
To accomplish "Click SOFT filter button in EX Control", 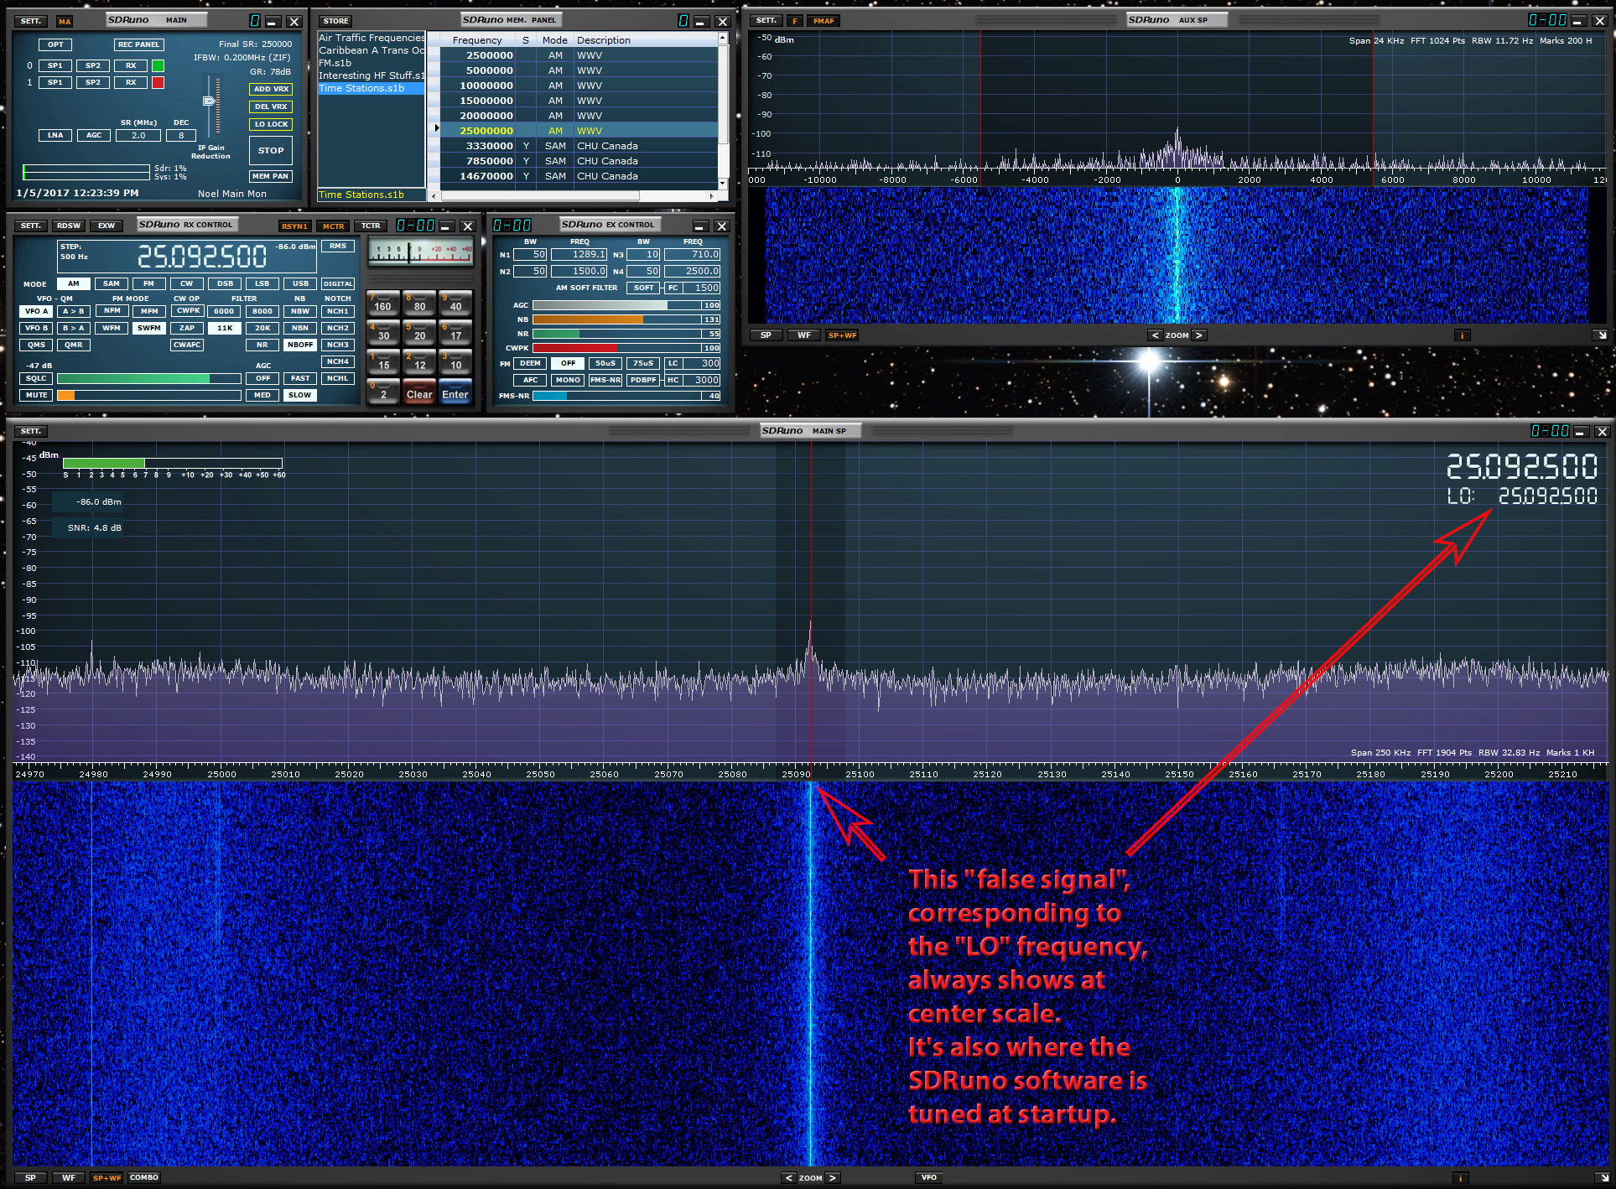I will pyautogui.click(x=644, y=288).
